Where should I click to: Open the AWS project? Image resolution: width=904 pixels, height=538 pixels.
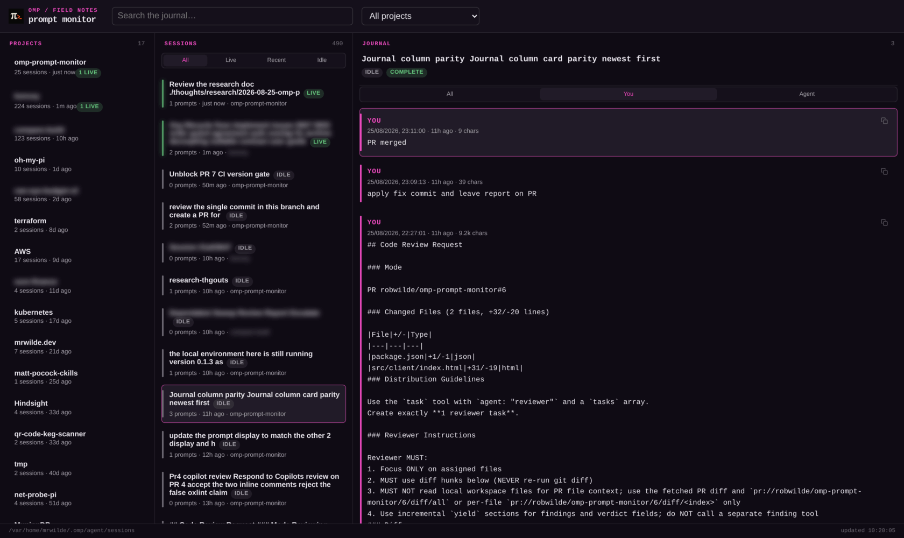pyautogui.click(x=77, y=256)
